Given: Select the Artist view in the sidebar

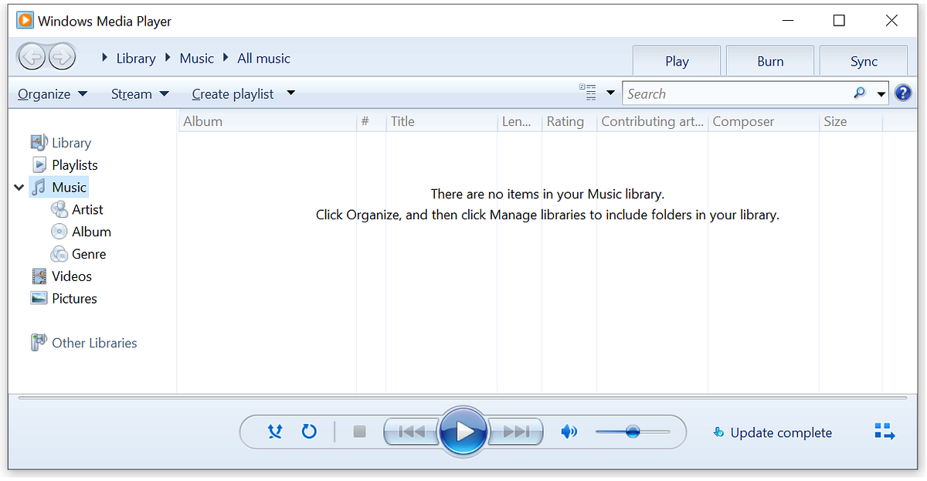Looking at the screenshot, I should 87,209.
